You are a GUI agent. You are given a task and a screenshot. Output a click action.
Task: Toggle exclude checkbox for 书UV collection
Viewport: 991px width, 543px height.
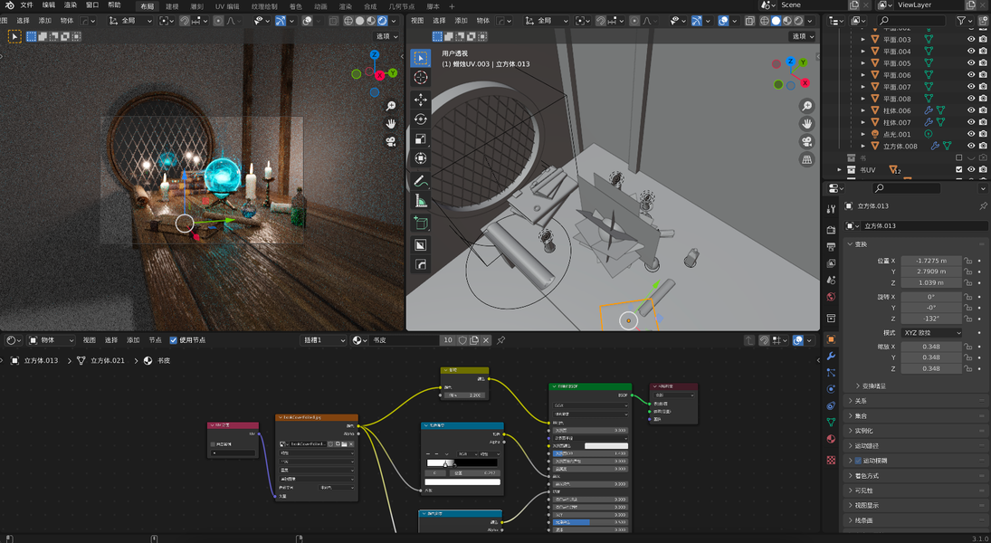pos(959,169)
